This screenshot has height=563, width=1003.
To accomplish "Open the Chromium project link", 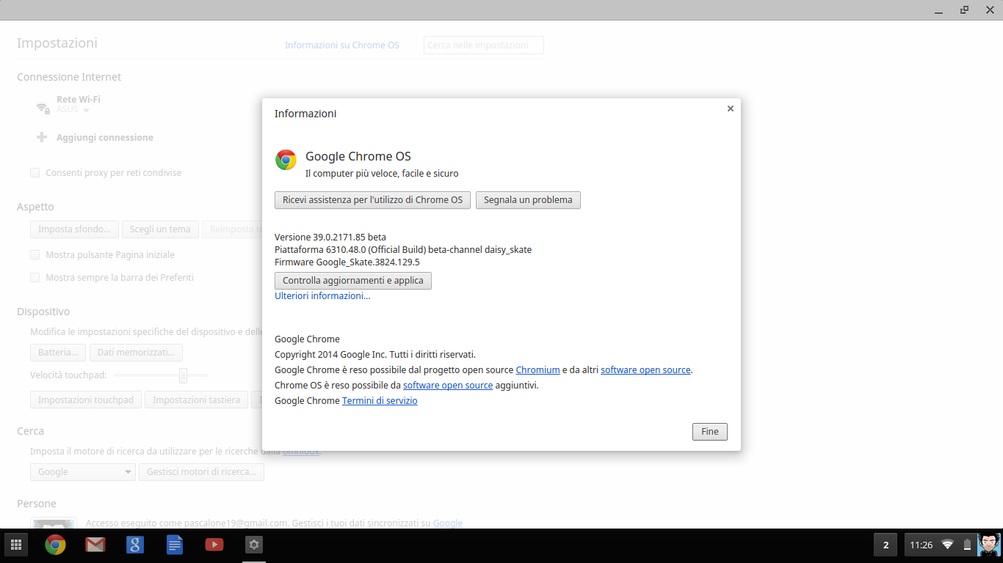I will point(537,370).
